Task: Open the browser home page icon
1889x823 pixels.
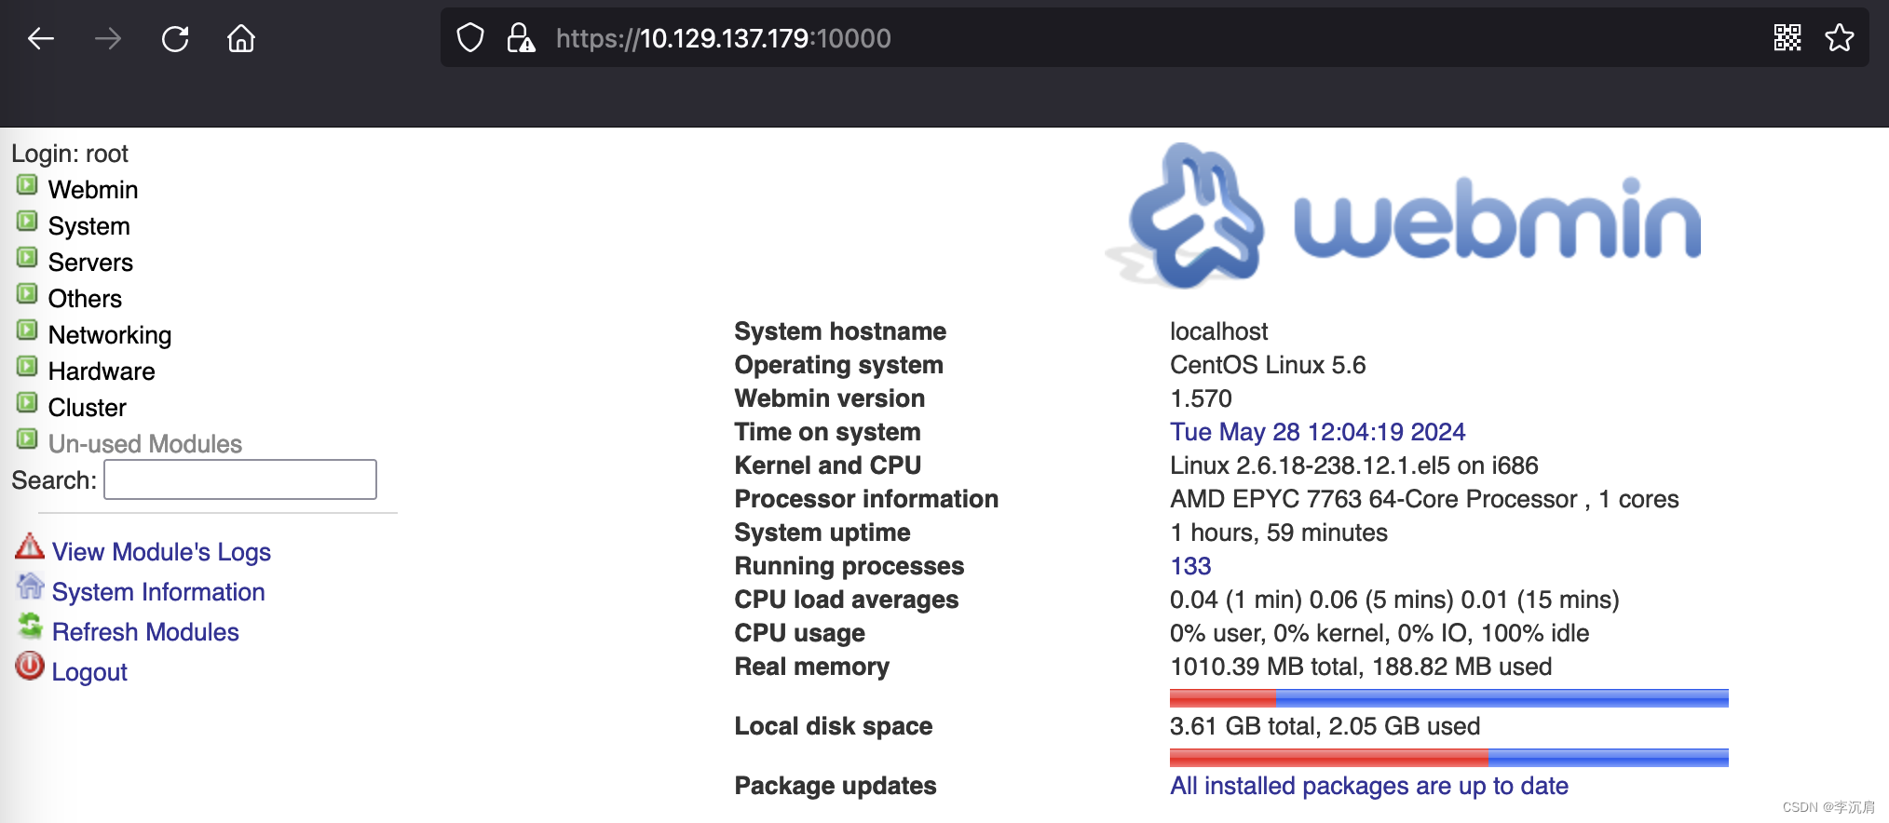Action: [x=241, y=38]
